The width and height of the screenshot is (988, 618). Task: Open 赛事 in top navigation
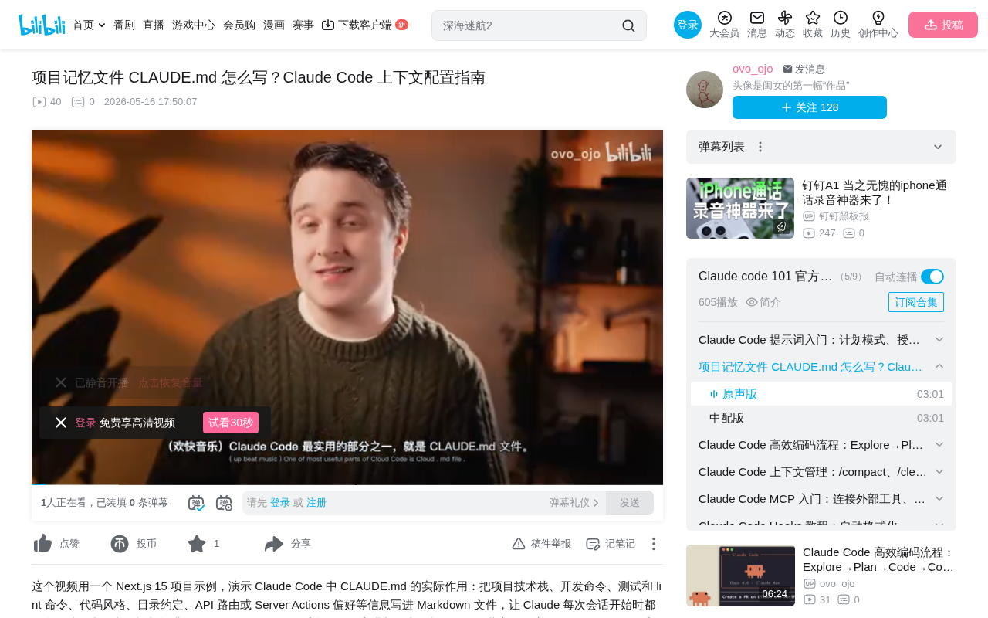point(303,25)
